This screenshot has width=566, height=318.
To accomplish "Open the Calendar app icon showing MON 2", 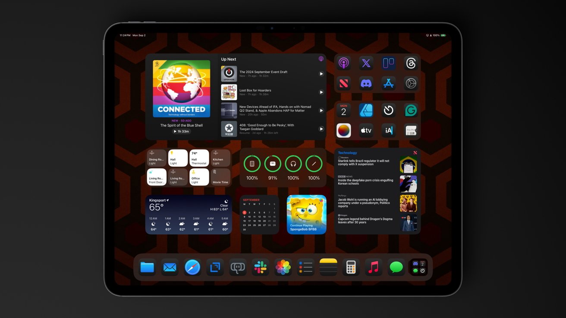I will coord(344,110).
